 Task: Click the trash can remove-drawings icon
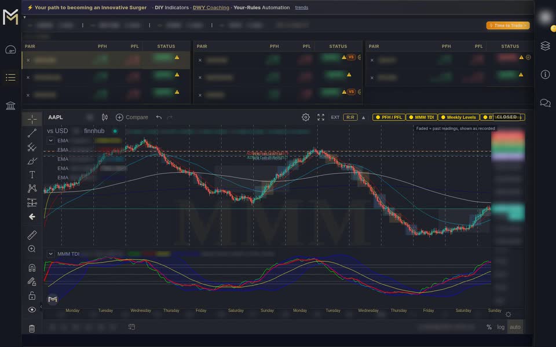point(32,328)
